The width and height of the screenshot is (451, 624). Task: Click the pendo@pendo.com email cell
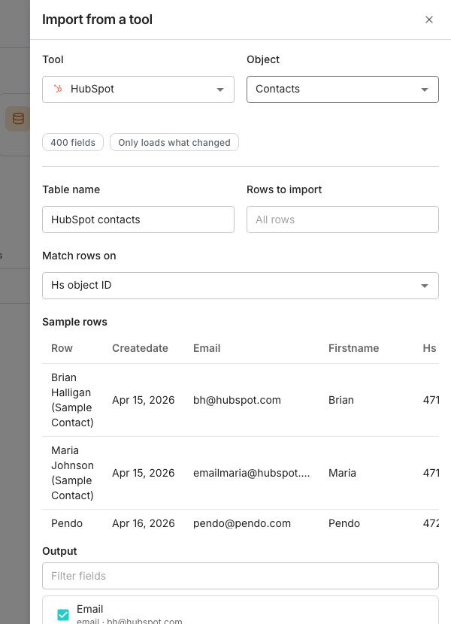coord(241,523)
